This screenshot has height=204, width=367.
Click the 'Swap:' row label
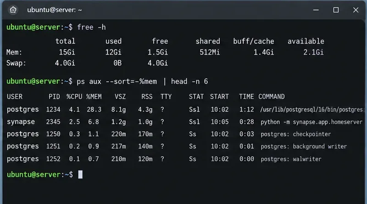click(16, 63)
